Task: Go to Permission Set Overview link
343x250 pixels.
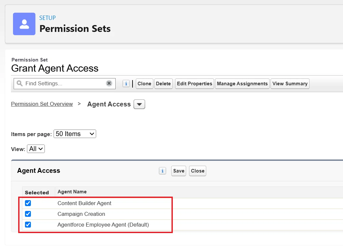Action: [x=42, y=104]
